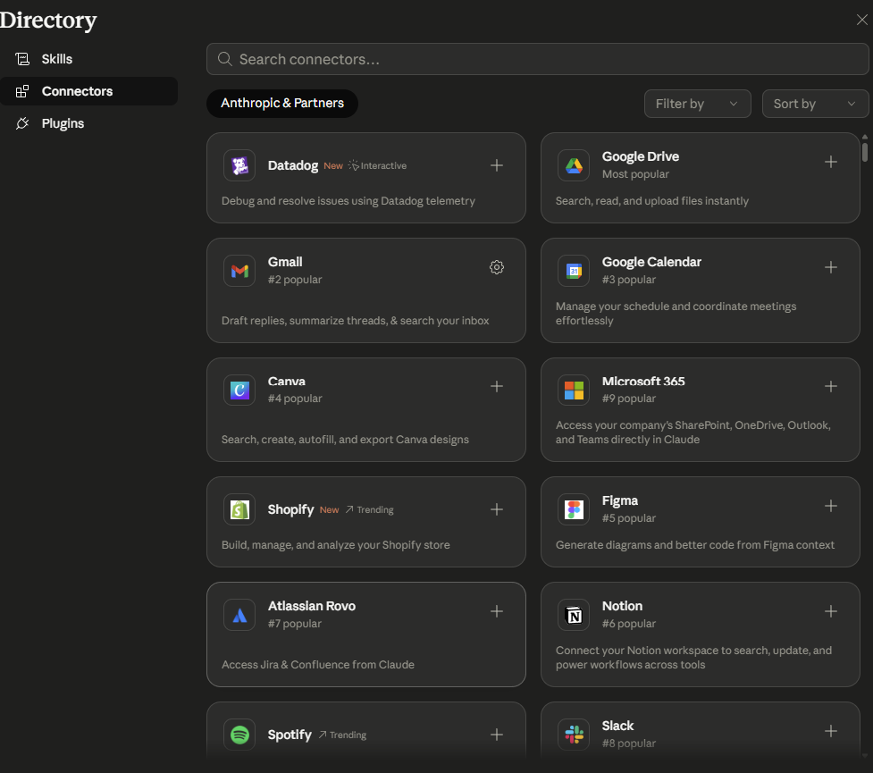Open the Microsoft 365 connector title
873x773 pixels.
coord(643,382)
